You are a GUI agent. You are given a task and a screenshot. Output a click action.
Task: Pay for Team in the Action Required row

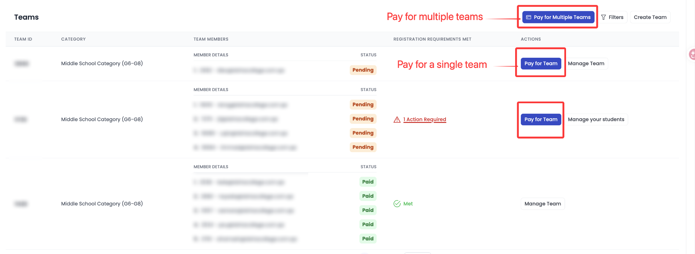point(541,120)
